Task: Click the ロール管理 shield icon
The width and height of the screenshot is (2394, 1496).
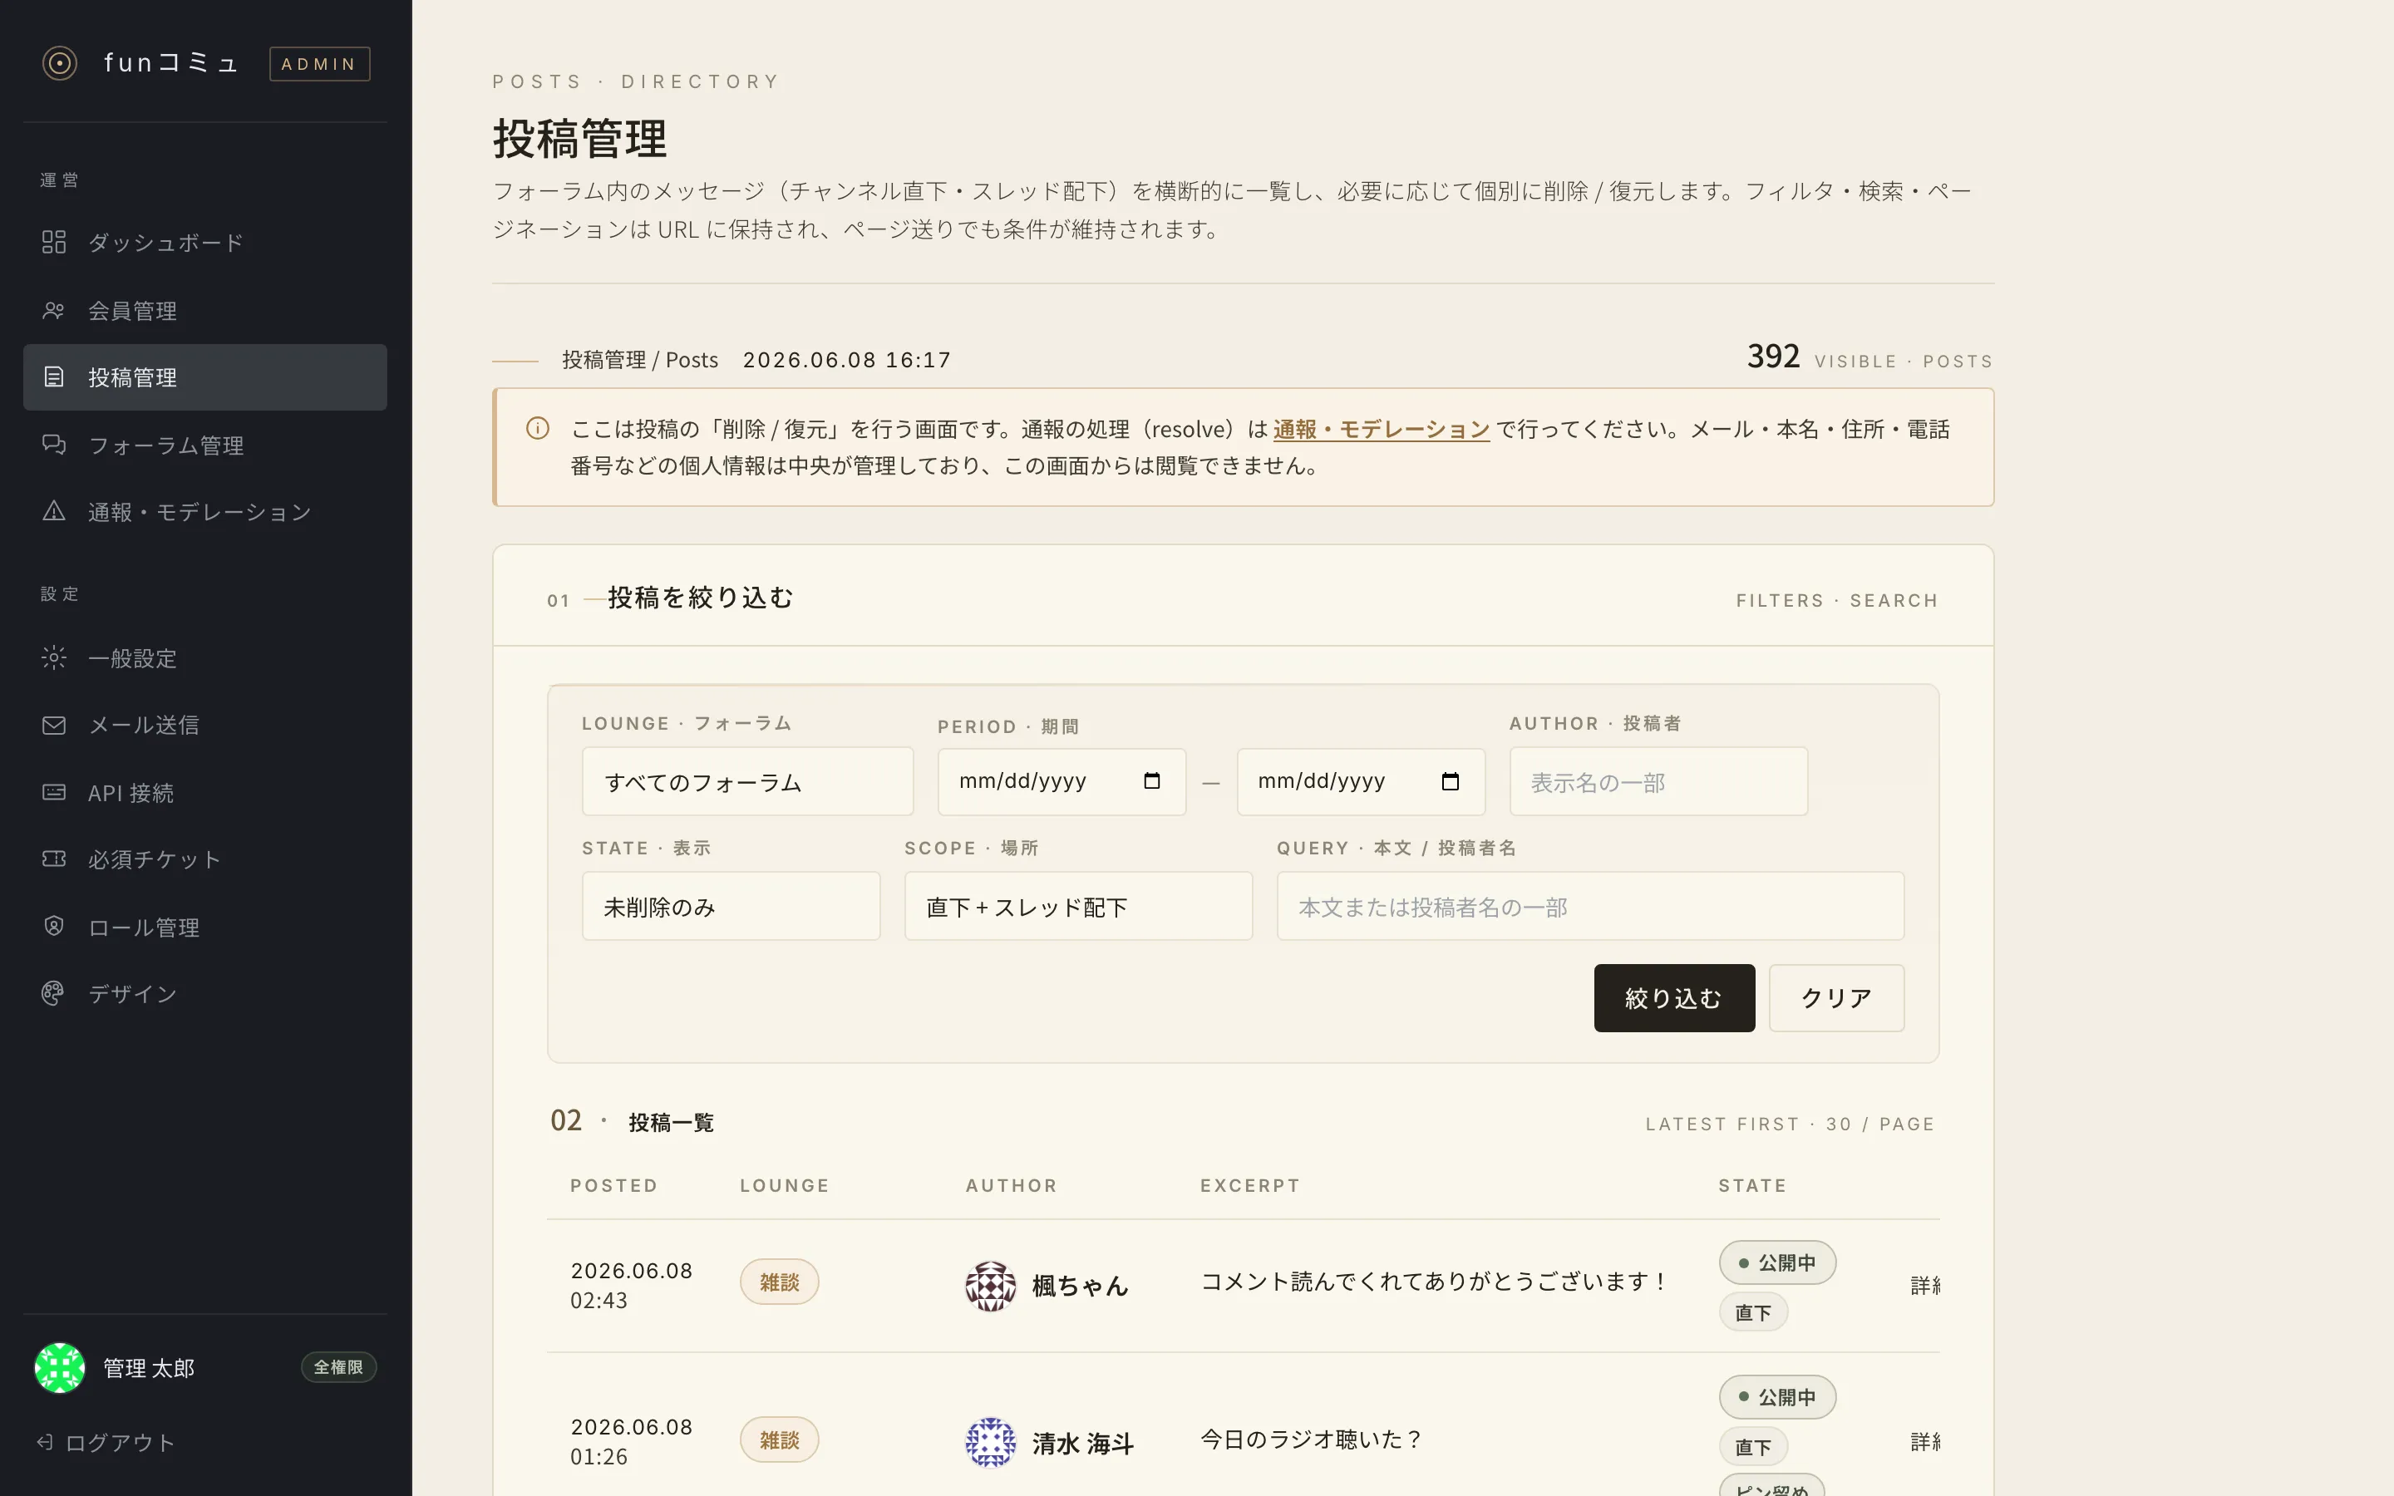Action: 53,926
